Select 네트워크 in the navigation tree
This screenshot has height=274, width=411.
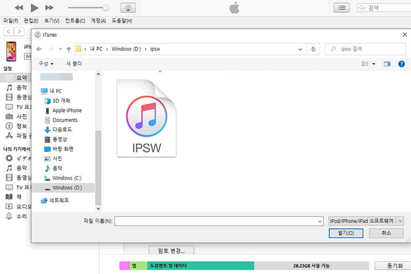(x=55, y=200)
